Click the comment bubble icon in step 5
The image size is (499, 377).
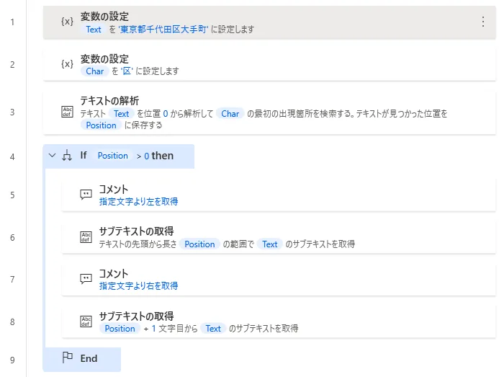click(x=86, y=195)
